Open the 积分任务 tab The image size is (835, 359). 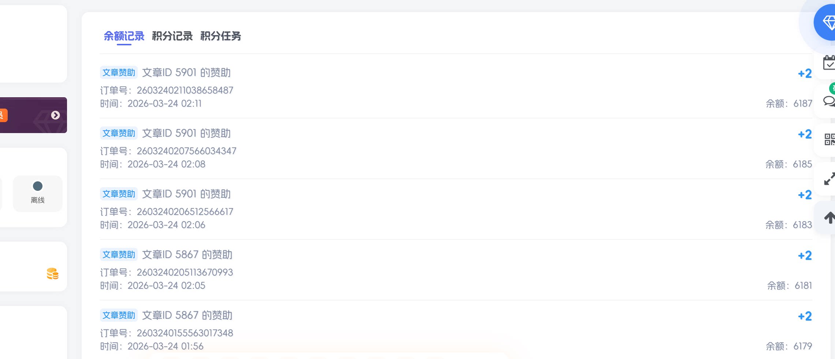220,36
